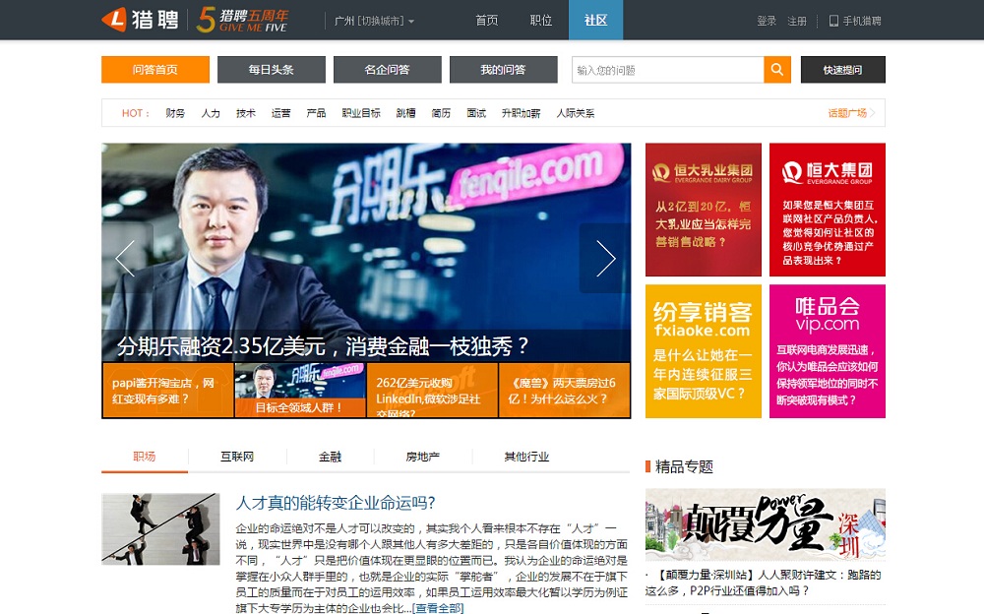Open 手机猎聘 mobile link
The height and width of the screenshot is (614, 984).
[855, 21]
